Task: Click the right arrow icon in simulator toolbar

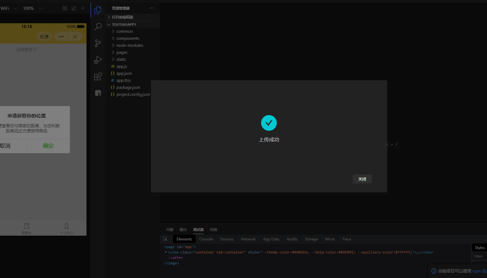Action: coord(83,8)
